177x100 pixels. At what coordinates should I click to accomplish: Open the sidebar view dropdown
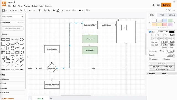point(4,11)
